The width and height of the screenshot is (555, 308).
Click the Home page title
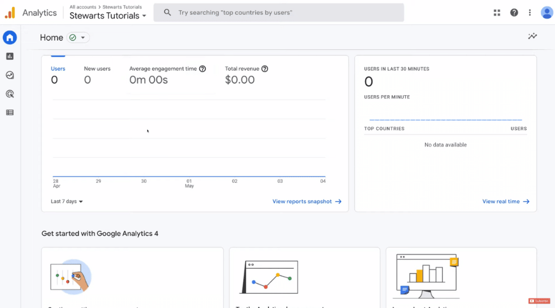[51, 38]
